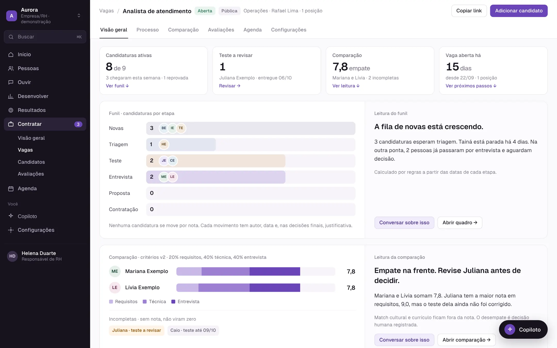Click the Contratar badge showing 3

click(78, 124)
